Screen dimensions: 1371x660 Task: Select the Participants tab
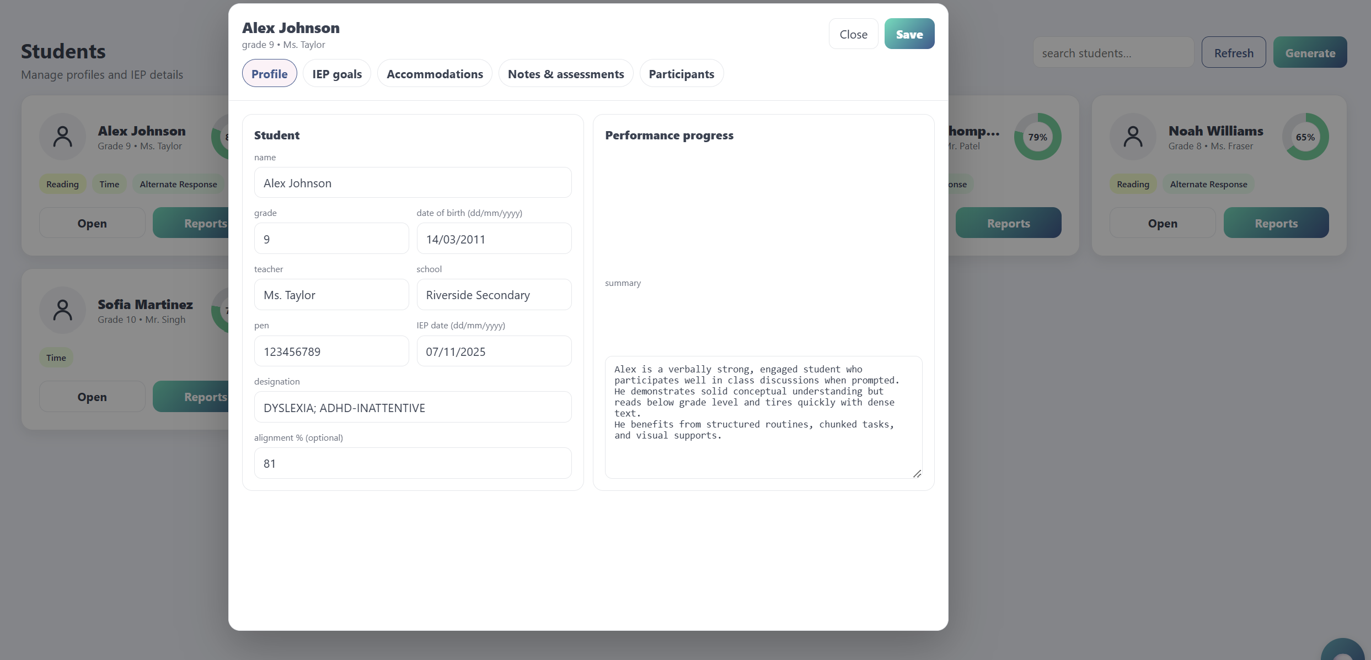click(681, 74)
